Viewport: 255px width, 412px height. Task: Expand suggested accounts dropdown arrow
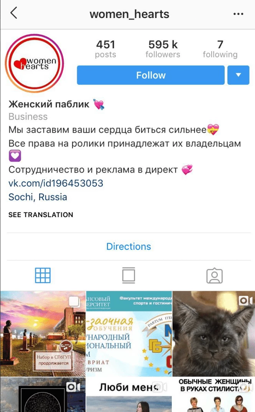(238, 75)
